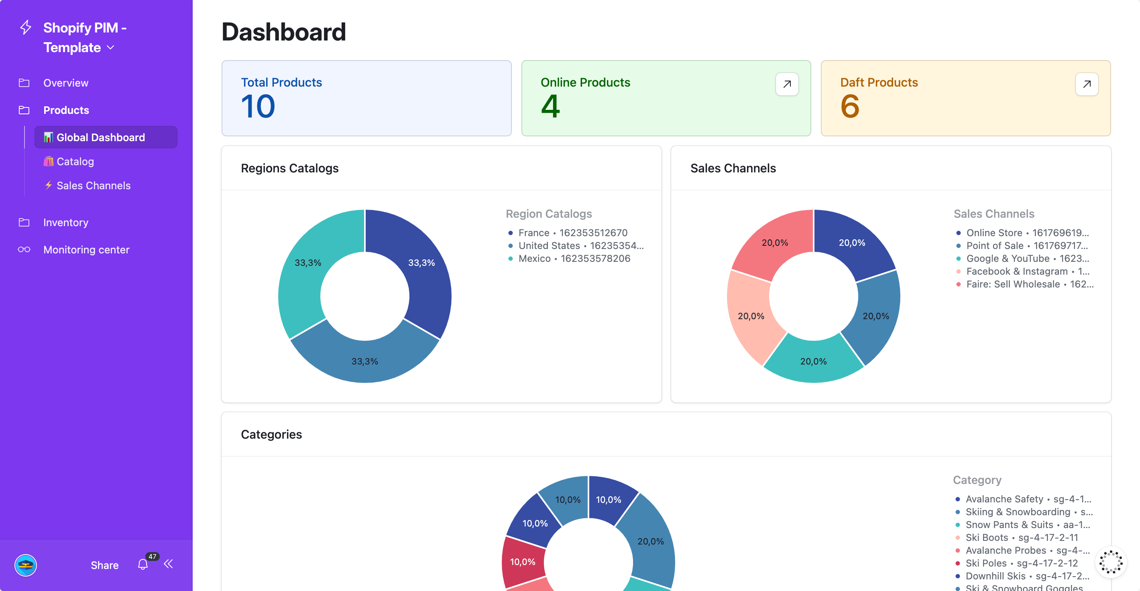Click the bar chart icon beside Global Dashboard
1140x591 pixels.
pos(49,137)
